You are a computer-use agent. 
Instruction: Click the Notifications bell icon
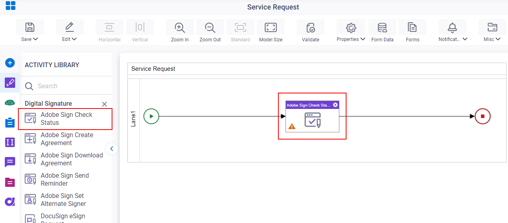[452, 27]
